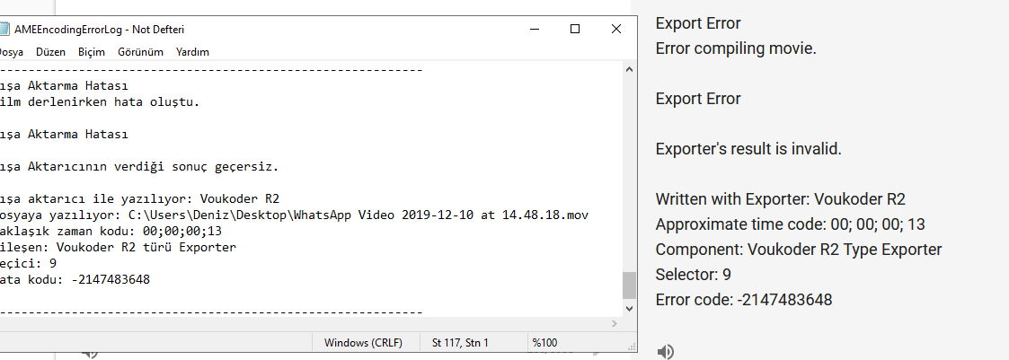Open the Biçim menu
Image resolution: width=1009 pixels, height=360 pixels.
click(92, 52)
